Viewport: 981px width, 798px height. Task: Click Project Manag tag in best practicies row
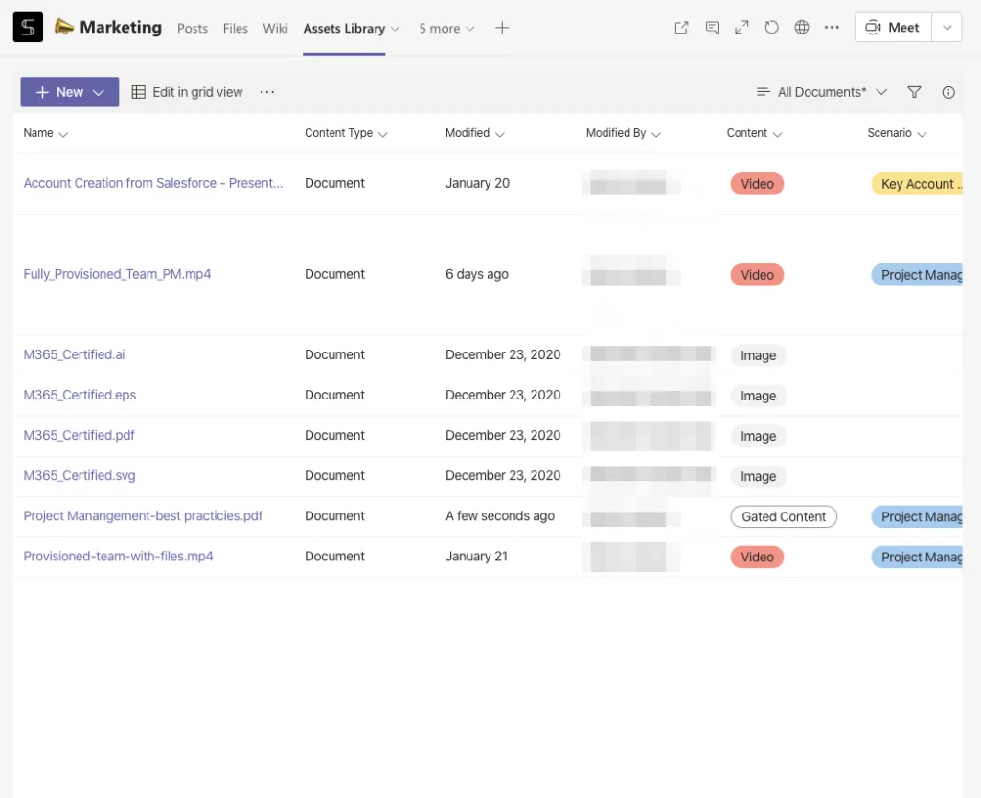(917, 516)
